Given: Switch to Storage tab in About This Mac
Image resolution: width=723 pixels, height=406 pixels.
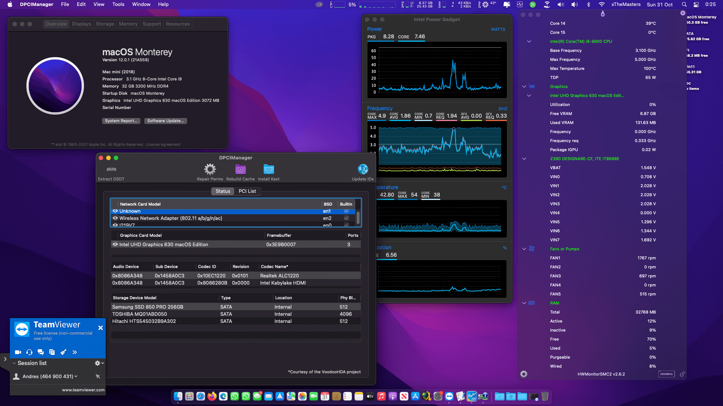Looking at the screenshot, I should click(x=105, y=24).
